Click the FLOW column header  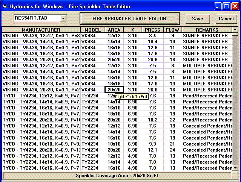pyautogui.click(x=173, y=30)
